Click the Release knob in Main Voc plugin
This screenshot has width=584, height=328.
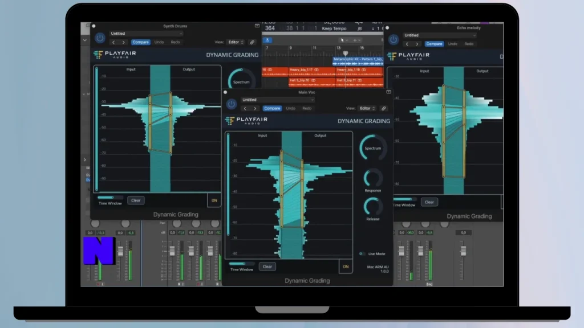pyautogui.click(x=373, y=206)
